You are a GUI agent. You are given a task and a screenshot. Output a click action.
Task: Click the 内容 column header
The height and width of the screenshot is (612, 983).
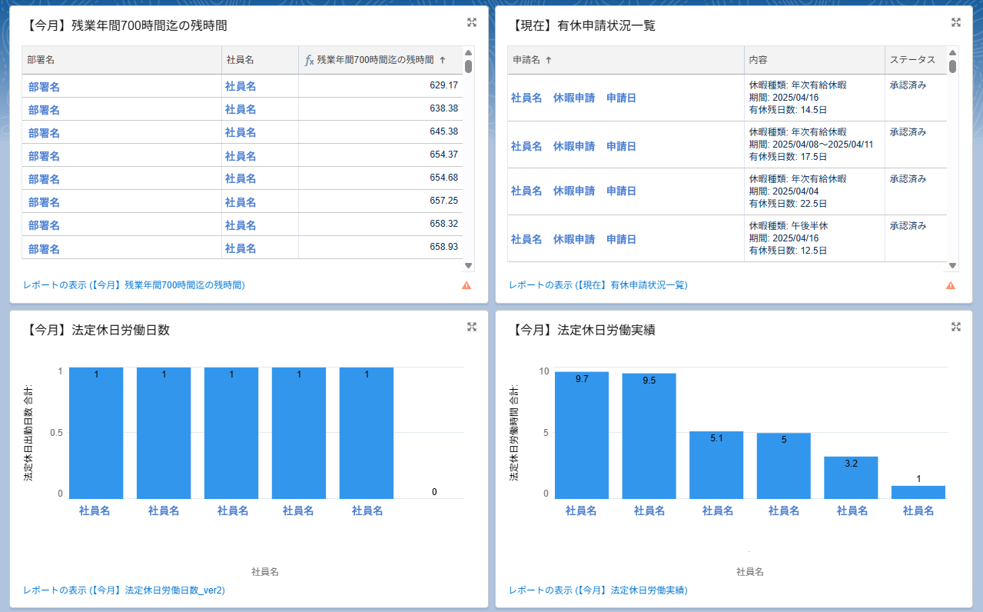tap(758, 60)
